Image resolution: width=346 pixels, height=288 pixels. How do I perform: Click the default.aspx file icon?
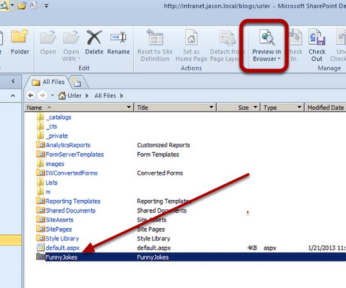click(40, 248)
